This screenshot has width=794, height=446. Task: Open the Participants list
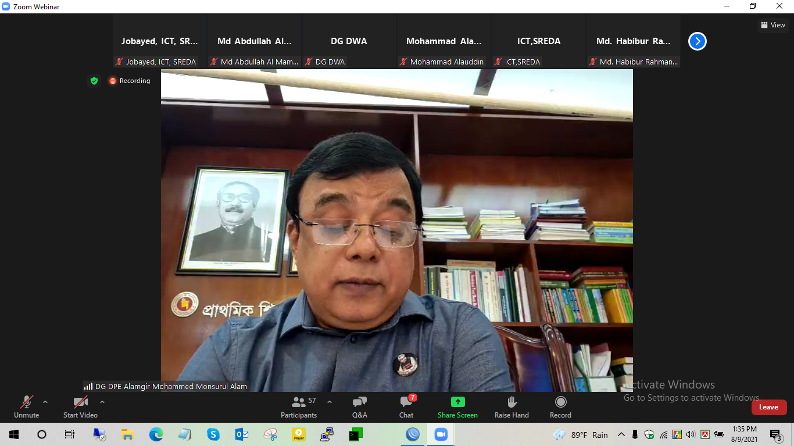point(299,407)
